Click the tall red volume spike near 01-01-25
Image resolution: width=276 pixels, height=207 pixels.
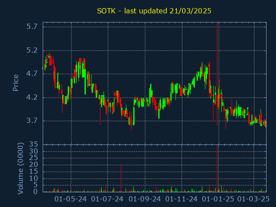point(217,169)
